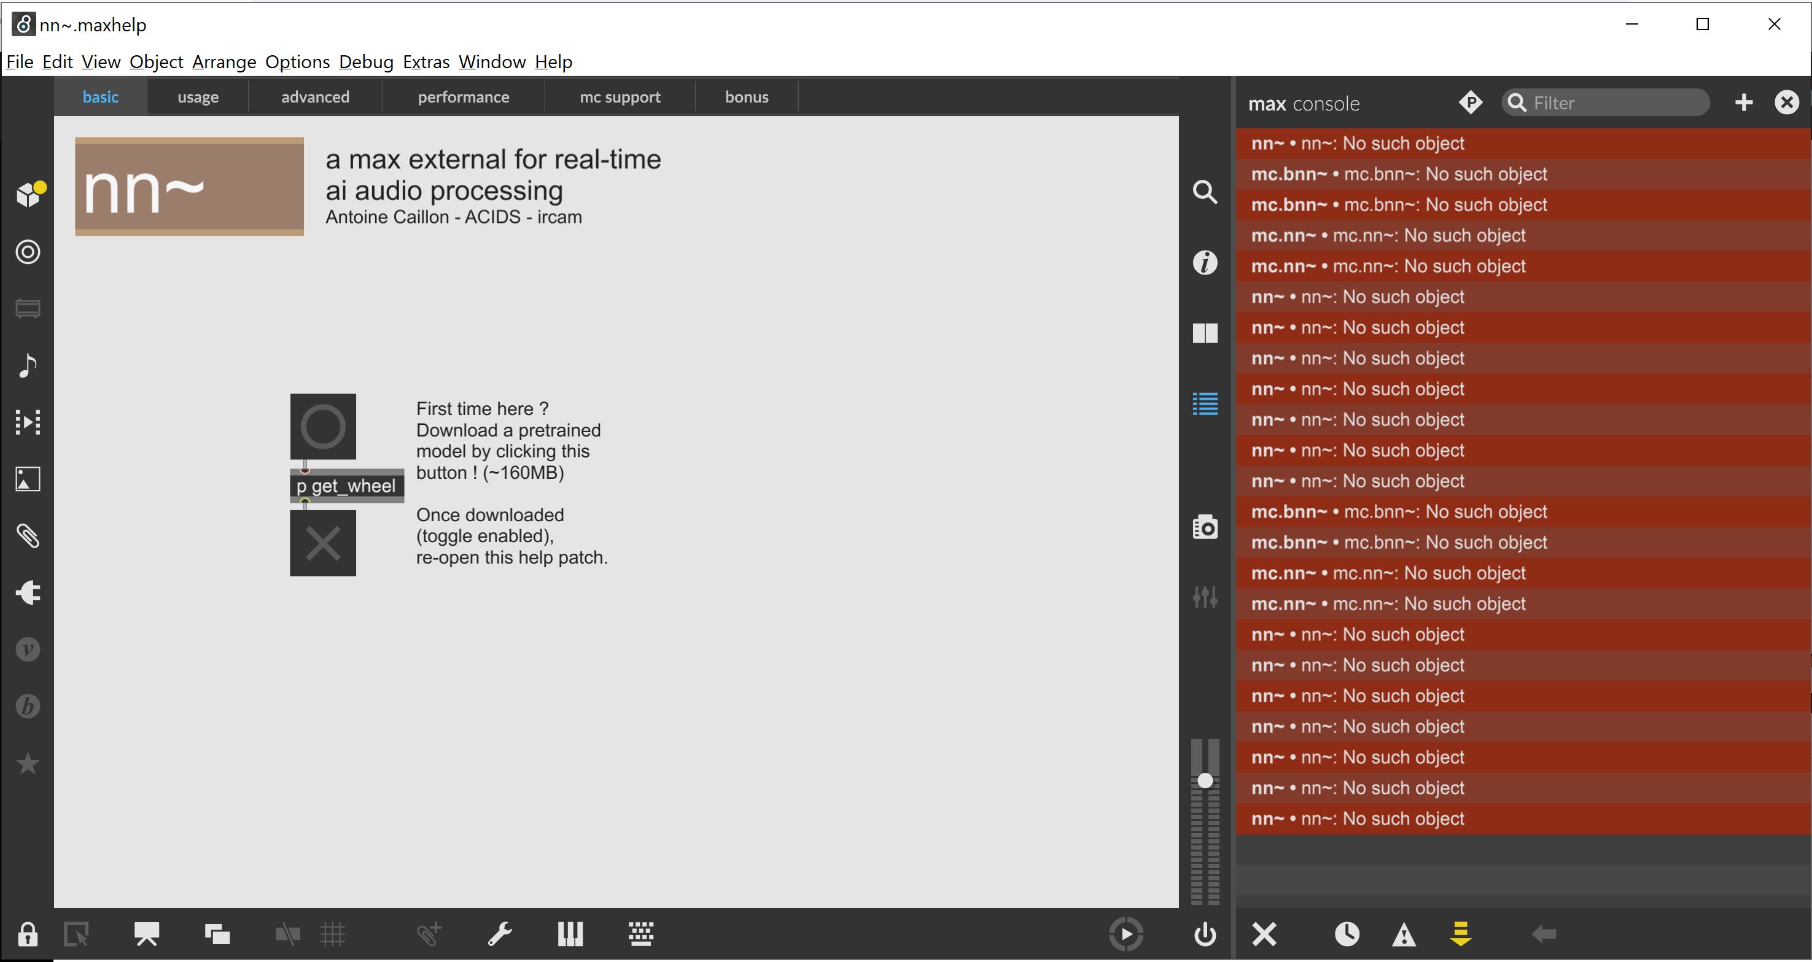Select the p get_wheel subpatcher object
Screen dimensions: 1812x962
pos(347,486)
